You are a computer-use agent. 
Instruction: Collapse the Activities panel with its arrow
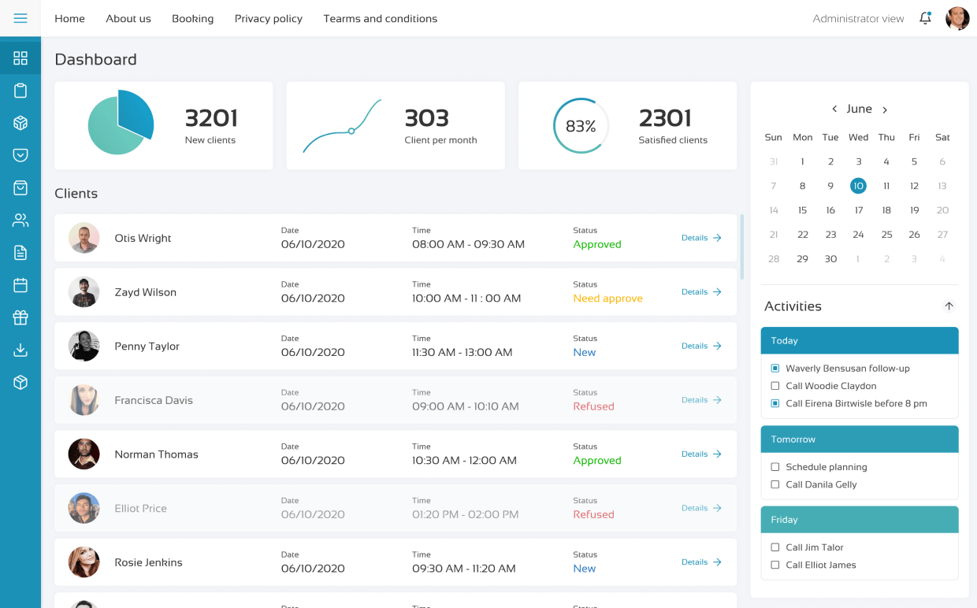(949, 306)
